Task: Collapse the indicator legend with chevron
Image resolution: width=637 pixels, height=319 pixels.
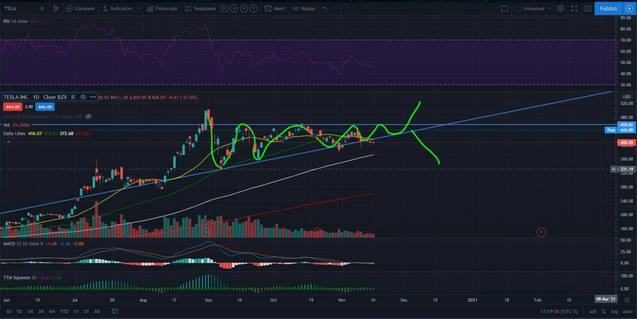Action: coord(8,142)
